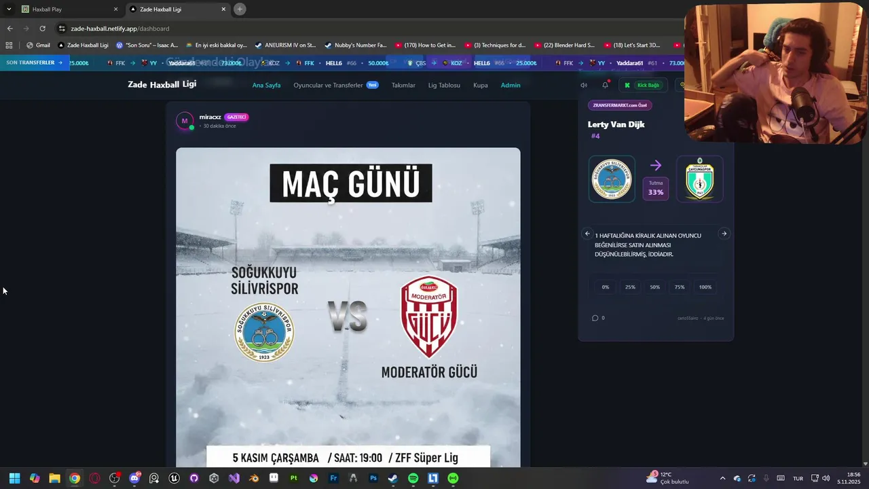This screenshot has height=489, width=869.
Task: Open Photoshop from the taskbar
Action: point(373,478)
